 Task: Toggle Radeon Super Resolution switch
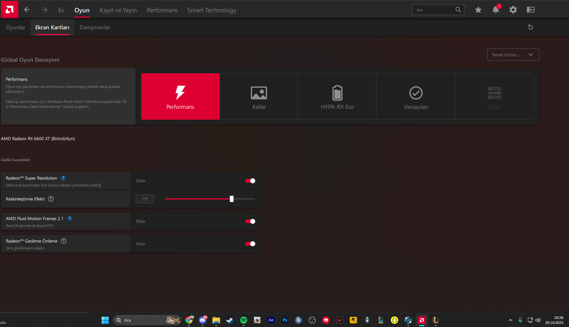[x=250, y=181]
